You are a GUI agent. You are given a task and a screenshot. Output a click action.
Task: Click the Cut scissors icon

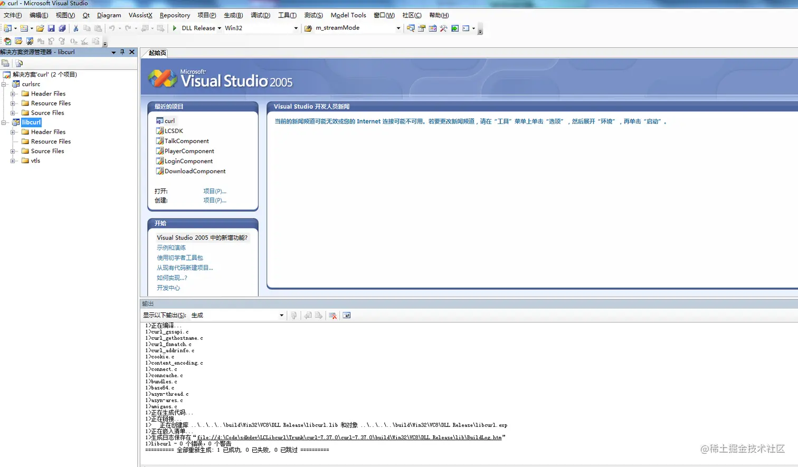[x=76, y=28]
